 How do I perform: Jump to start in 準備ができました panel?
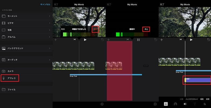point(74,39)
